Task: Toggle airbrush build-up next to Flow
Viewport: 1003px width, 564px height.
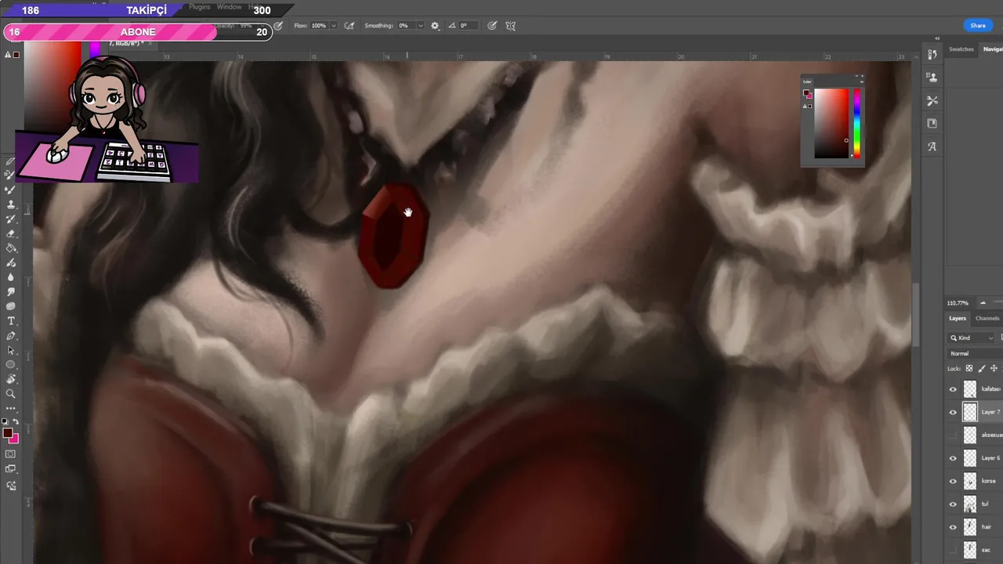Action: pyautogui.click(x=349, y=26)
